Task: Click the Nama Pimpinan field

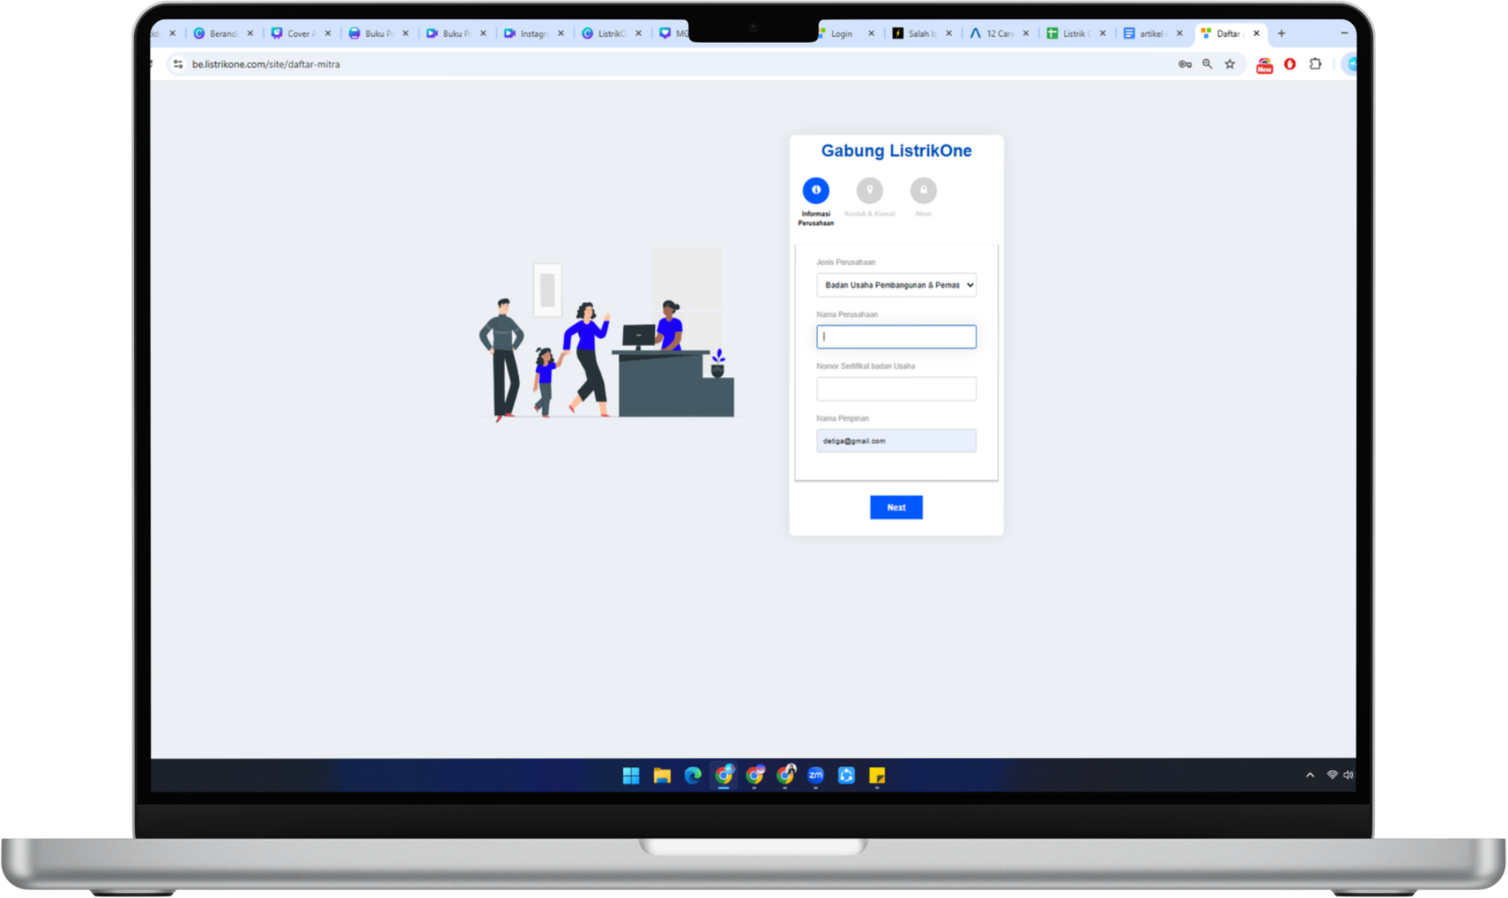Action: 896,441
